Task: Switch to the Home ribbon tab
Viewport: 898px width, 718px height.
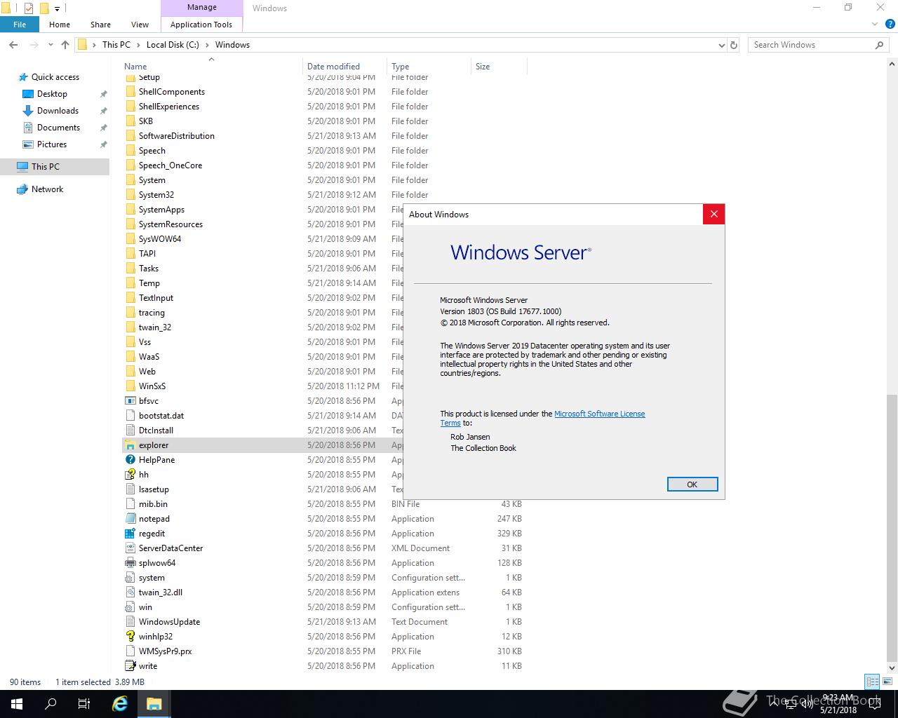Action: [x=60, y=25]
